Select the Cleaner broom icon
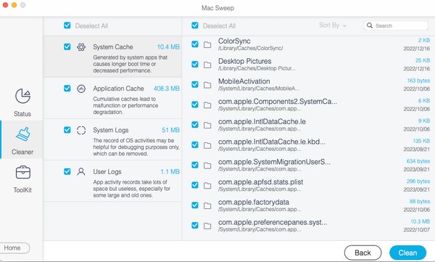435x262 pixels. click(22, 134)
